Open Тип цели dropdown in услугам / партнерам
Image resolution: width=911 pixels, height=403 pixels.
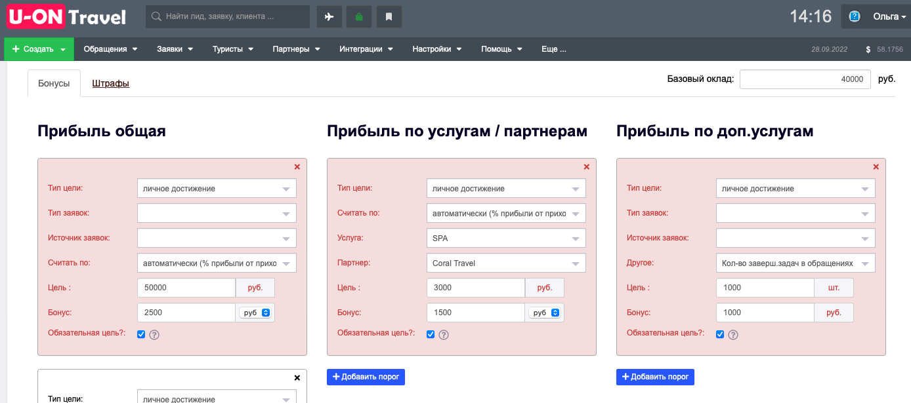click(506, 188)
